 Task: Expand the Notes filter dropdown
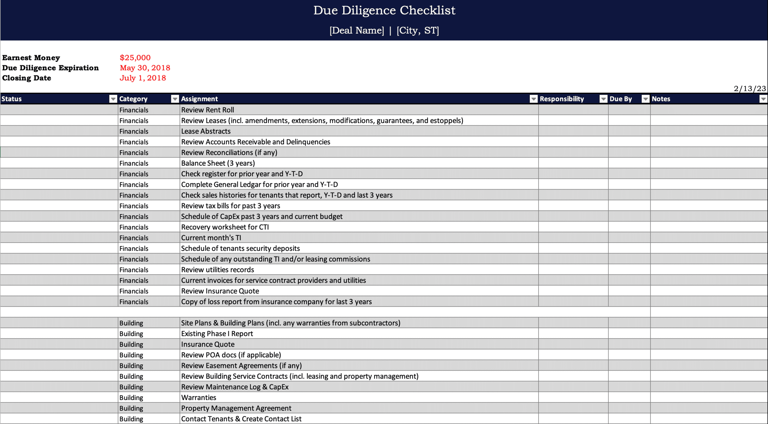pos(762,99)
